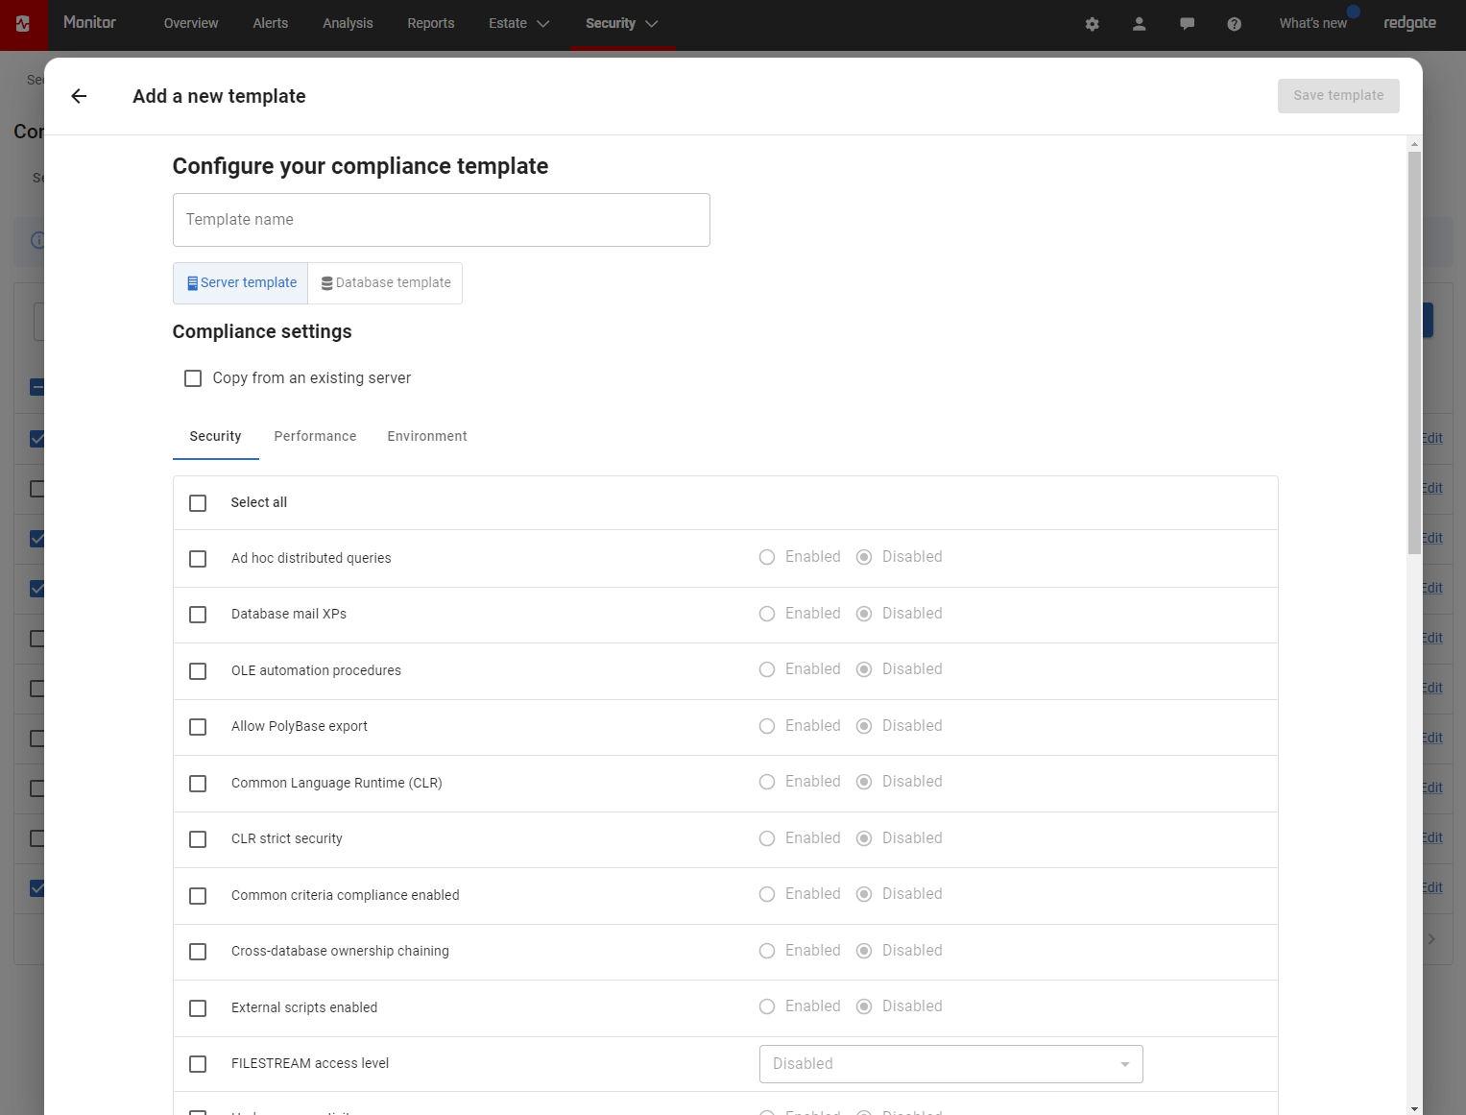Select Enabled for Cross-database ownership chaining

coord(767,951)
